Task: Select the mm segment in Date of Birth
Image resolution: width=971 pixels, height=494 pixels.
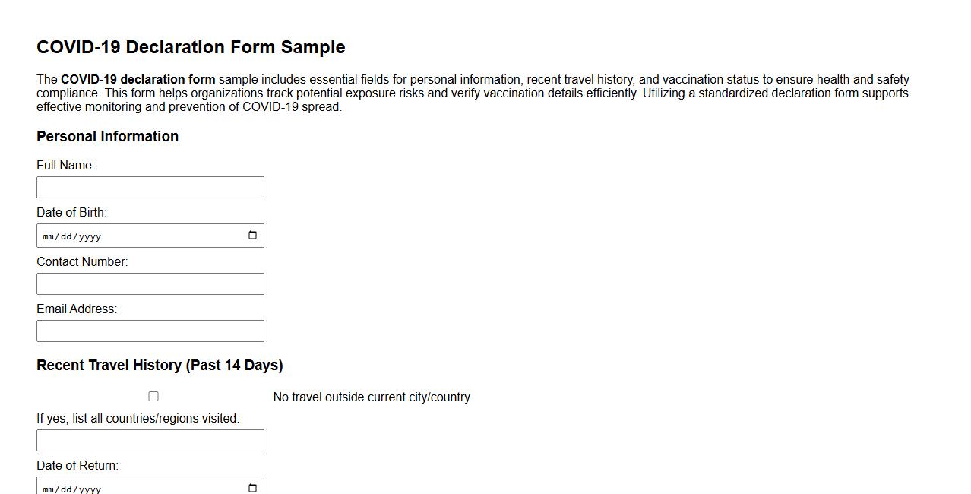Action: (48, 235)
